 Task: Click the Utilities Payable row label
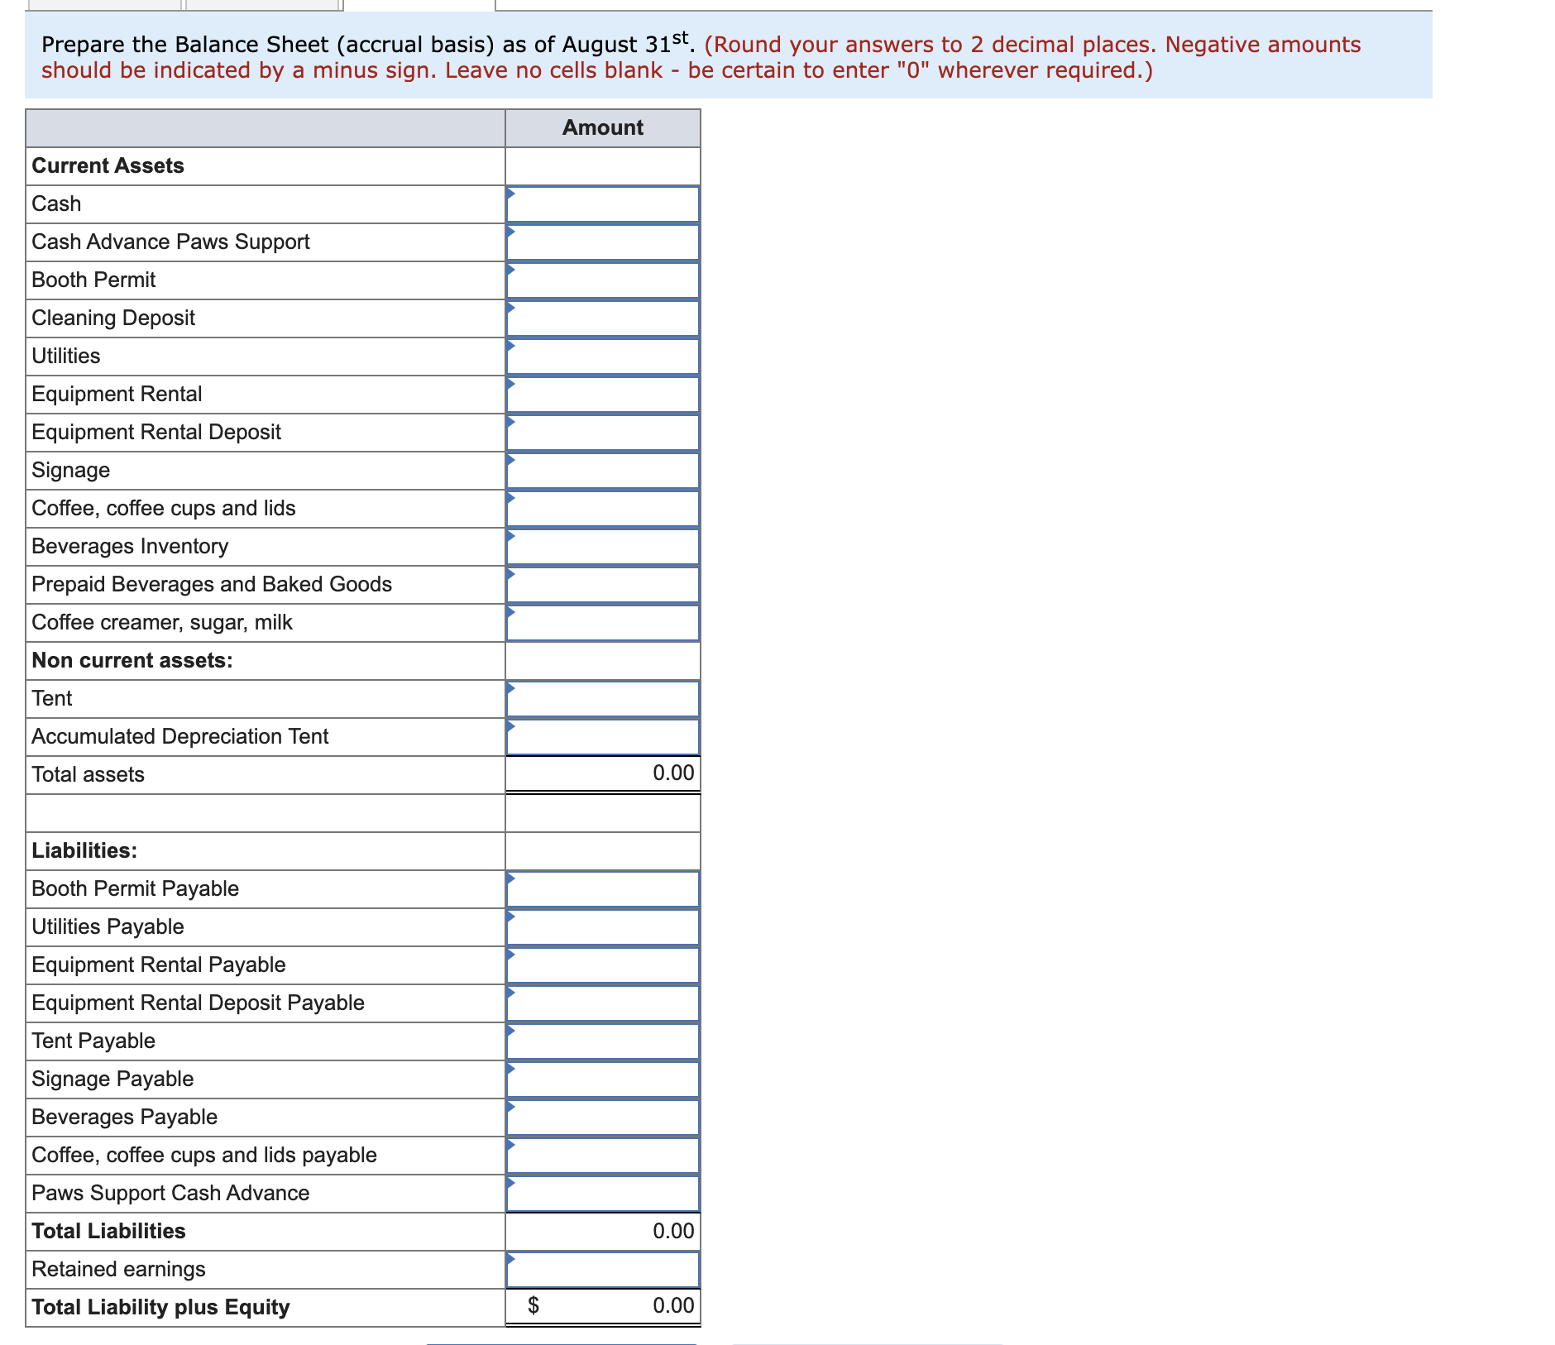pos(108,926)
